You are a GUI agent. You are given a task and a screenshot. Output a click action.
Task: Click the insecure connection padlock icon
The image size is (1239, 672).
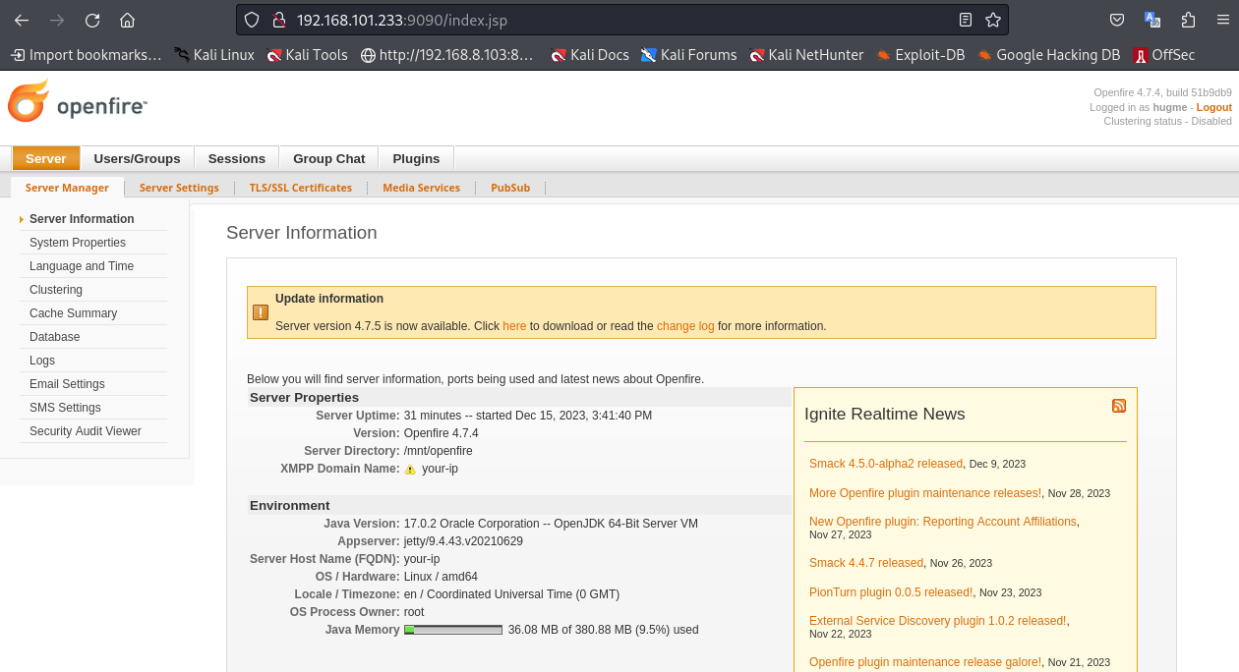click(x=278, y=20)
